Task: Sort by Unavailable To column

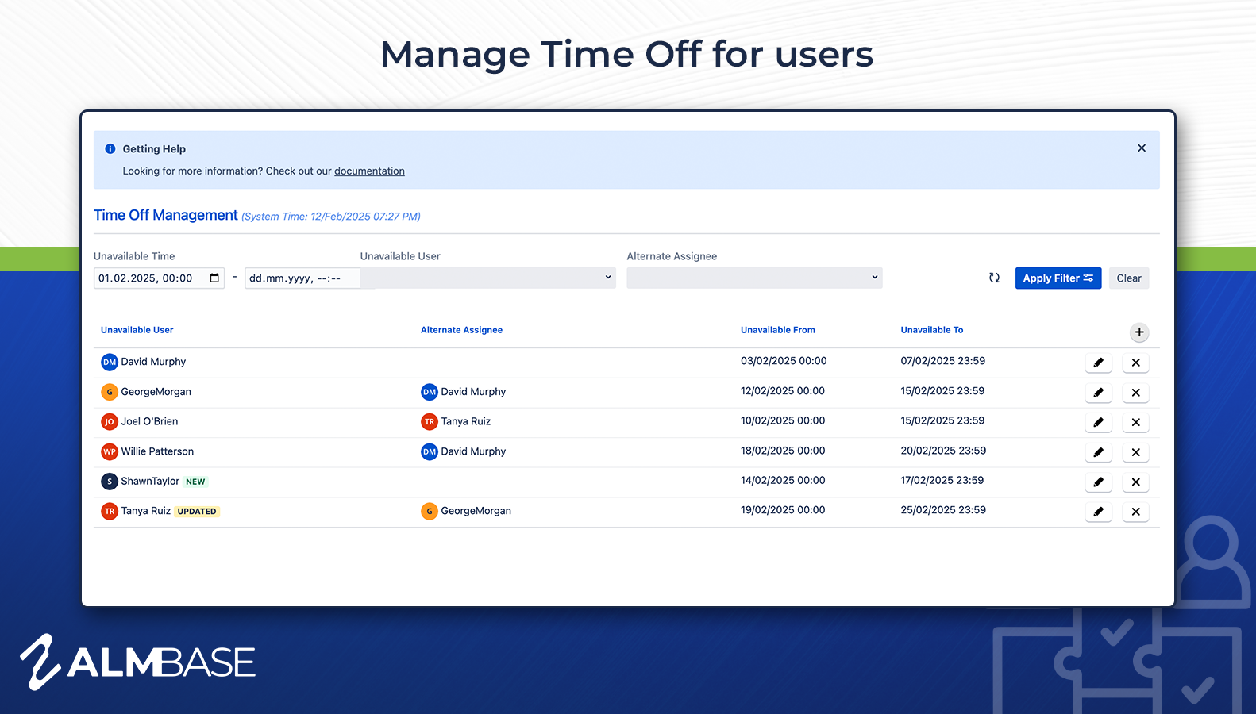Action: [x=932, y=330]
